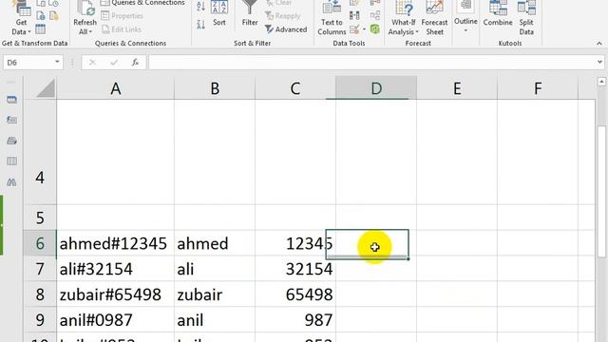Click cell B6 with ahmed
This screenshot has height=342, width=608.
[x=215, y=243]
